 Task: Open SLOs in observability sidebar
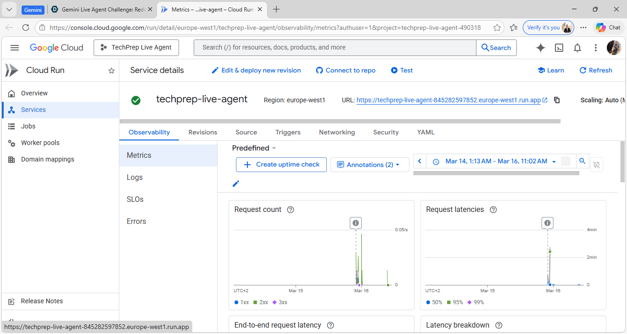(x=168, y=200)
